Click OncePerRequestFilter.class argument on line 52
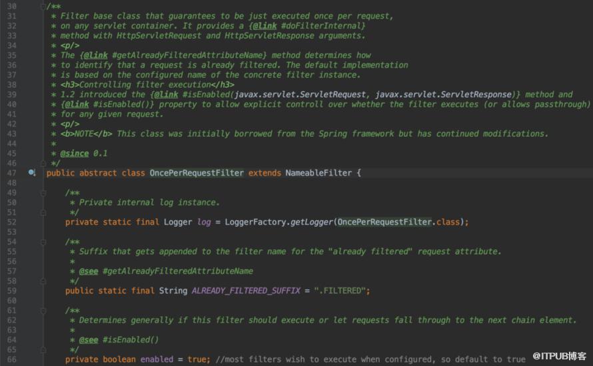 tap(398, 222)
